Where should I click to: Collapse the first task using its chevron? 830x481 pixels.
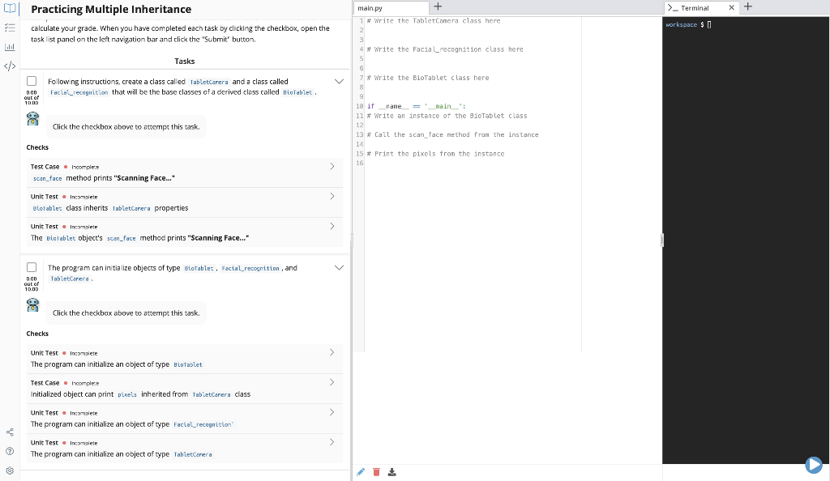(339, 81)
